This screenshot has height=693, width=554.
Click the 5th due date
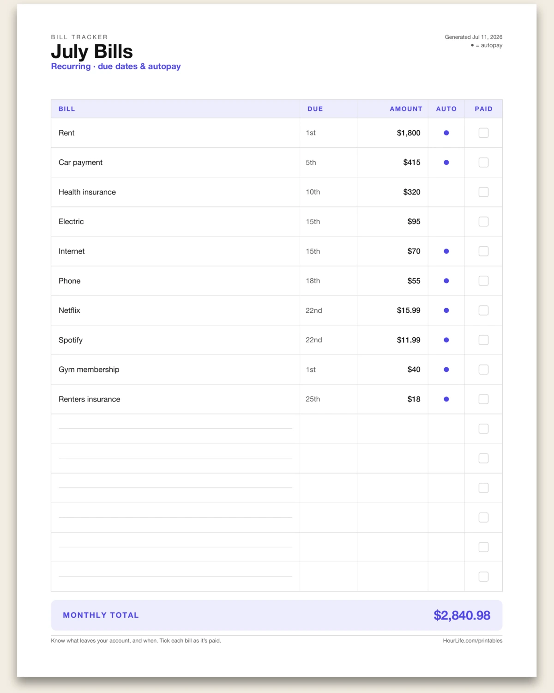(x=311, y=163)
